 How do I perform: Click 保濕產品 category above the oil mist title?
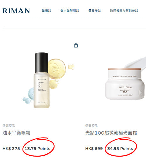[x=8, y=126]
